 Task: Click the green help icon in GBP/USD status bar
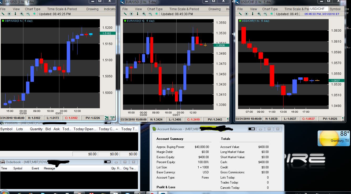pyautogui.click(x=112, y=118)
